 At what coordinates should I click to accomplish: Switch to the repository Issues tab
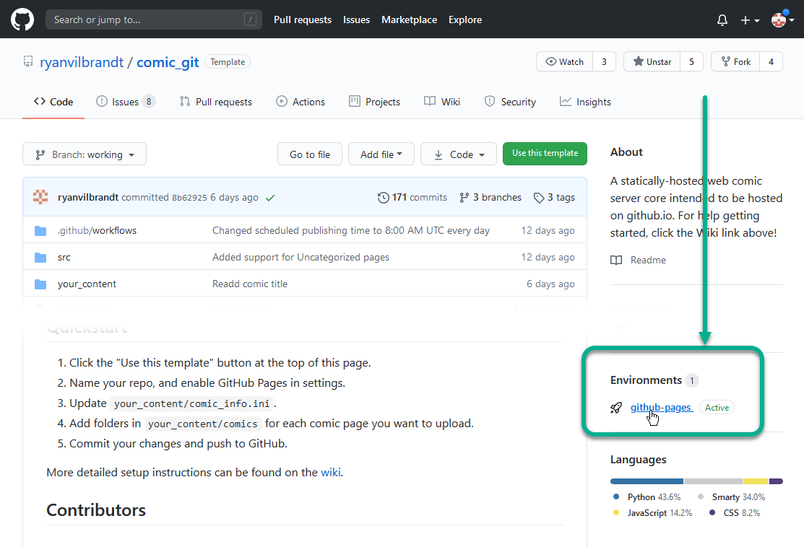tap(126, 102)
